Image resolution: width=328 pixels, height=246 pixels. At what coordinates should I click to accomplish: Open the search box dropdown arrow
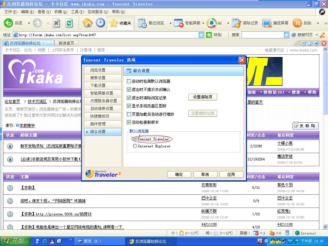pyautogui.click(x=286, y=35)
